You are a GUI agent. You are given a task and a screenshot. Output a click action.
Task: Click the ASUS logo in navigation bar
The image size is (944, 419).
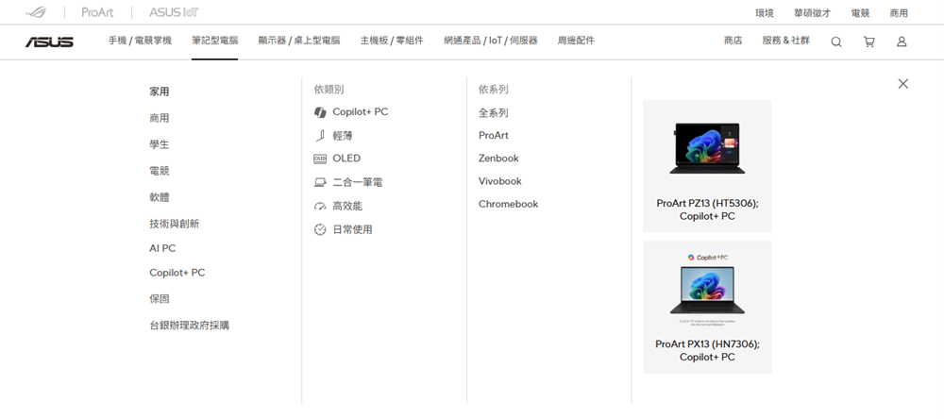[49, 42]
